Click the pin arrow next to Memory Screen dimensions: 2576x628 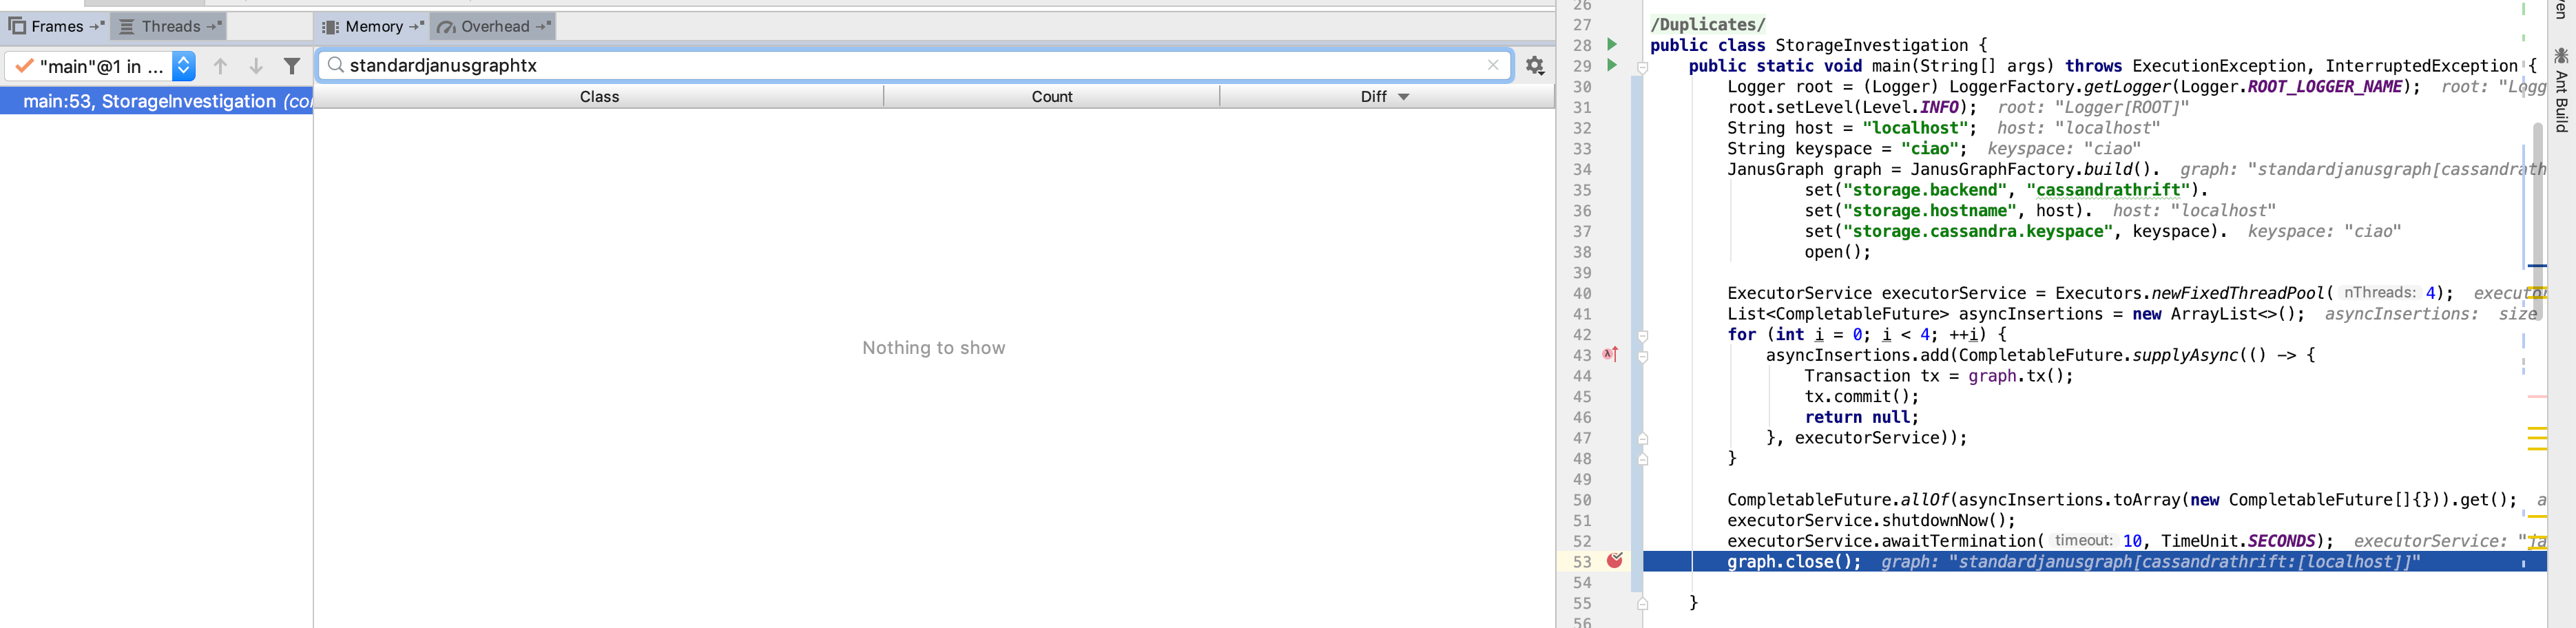pyautogui.click(x=416, y=27)
